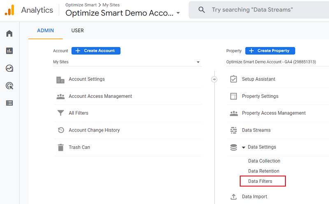Select Data Collection under Data Settings

pyautogui.click(x=264, y=161)
